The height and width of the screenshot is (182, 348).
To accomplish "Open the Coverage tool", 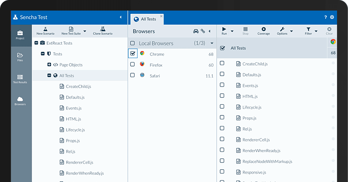I will pyautogui.click(x=264, y=31).
